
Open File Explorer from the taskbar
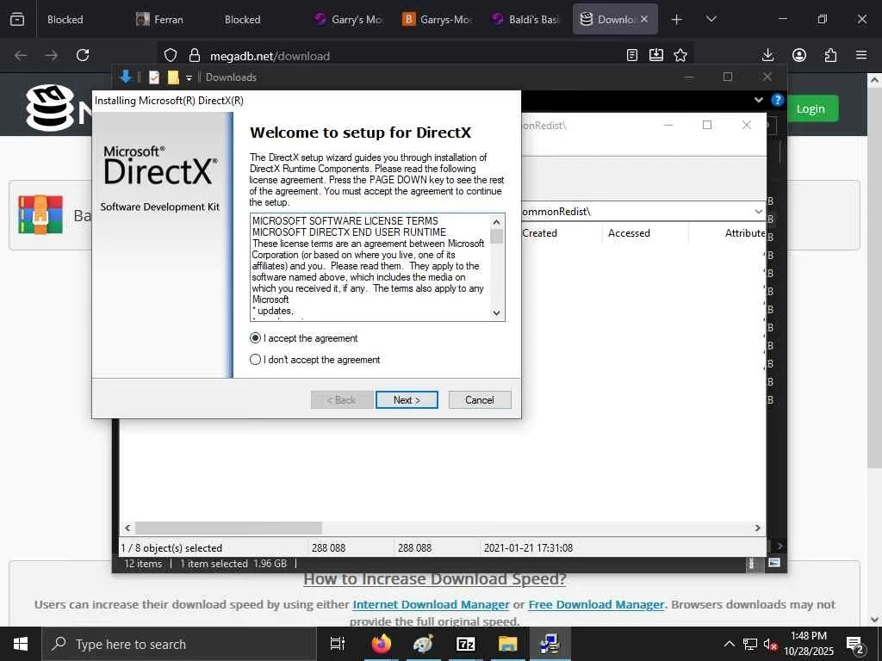[508, 644]
